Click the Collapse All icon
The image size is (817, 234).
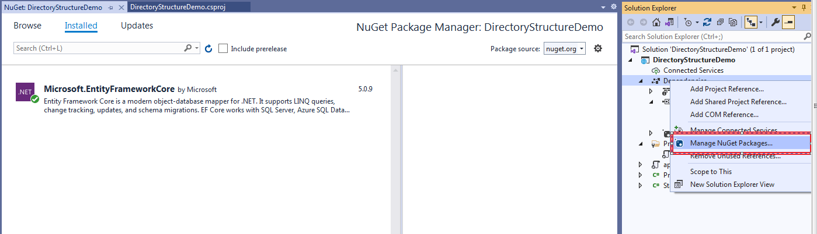click(x=720, y=22)
